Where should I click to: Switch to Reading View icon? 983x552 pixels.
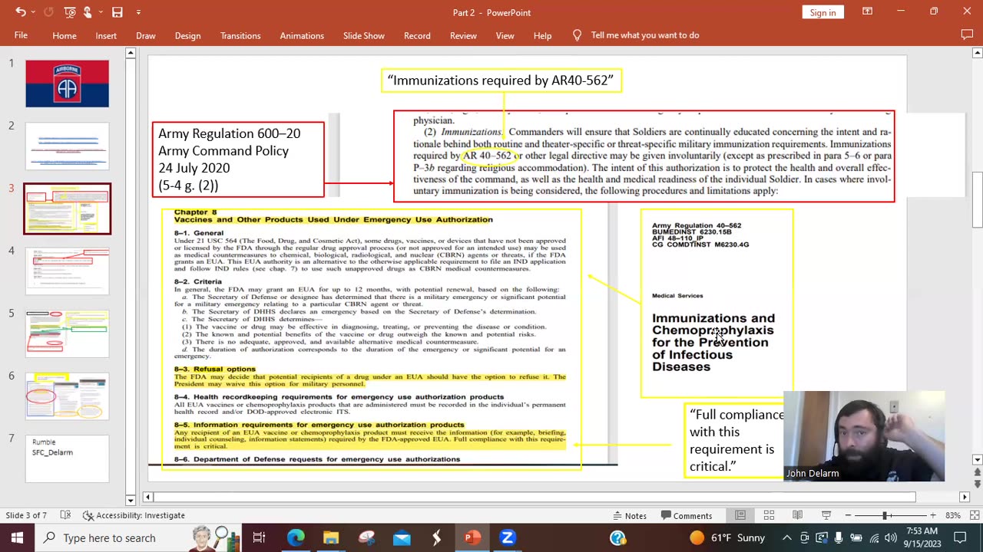coord(797,515)
